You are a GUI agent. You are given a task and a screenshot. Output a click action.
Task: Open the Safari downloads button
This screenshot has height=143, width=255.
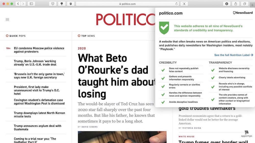[226, 4]
